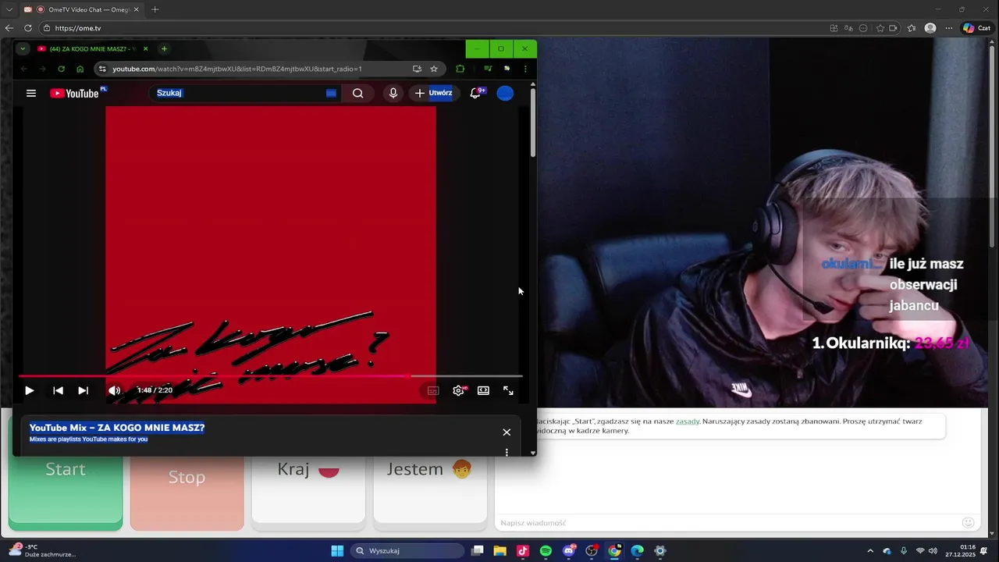The height and width of the screenshot is (562, 999).
Task: Switch the player to theater mode
Action: coord(483,390)
